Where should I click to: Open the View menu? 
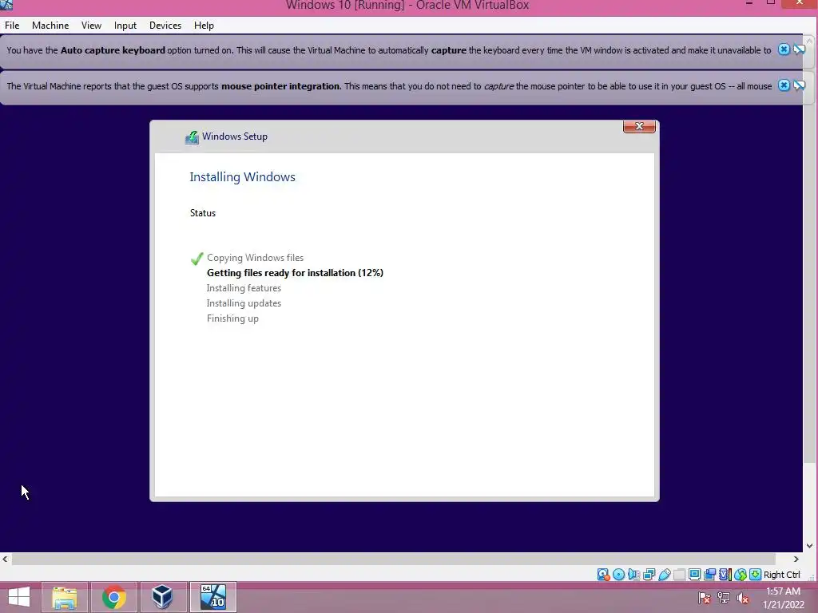pos(91,25)
